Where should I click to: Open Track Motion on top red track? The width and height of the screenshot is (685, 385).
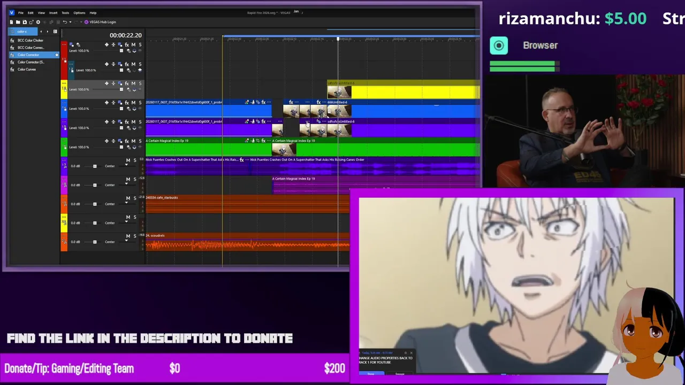[x=120, y=45]
